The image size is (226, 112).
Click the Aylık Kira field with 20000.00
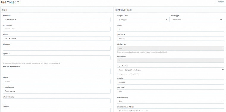(170, 39)
